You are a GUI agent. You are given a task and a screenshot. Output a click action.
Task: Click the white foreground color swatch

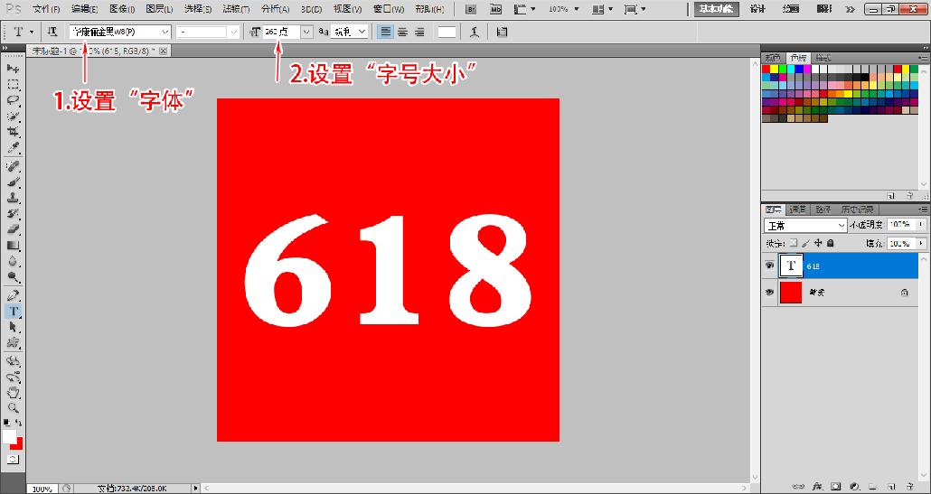click(x=9, y=436)
